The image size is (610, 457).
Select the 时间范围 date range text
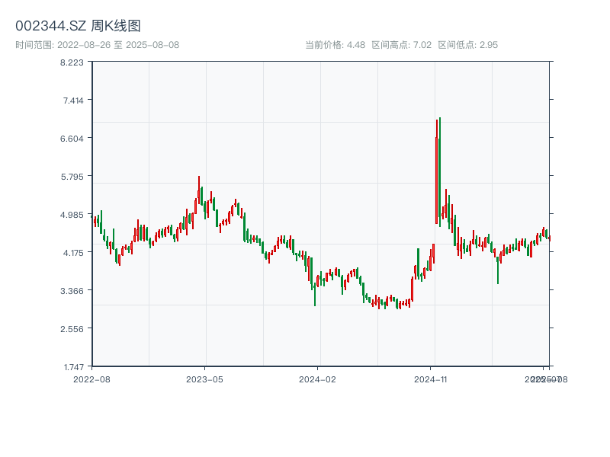pos(97,45)
